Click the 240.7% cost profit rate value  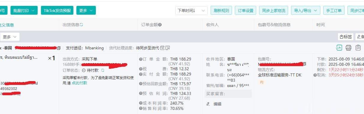point(177,103)
